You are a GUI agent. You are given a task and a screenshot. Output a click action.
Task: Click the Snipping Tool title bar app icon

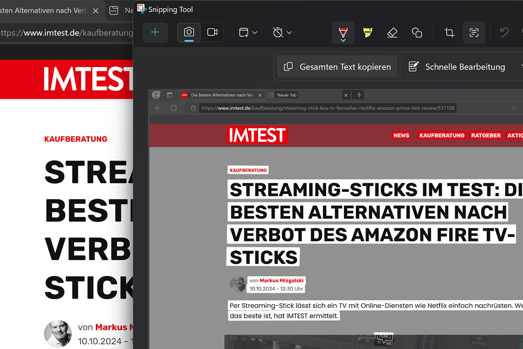coord(141,9)
